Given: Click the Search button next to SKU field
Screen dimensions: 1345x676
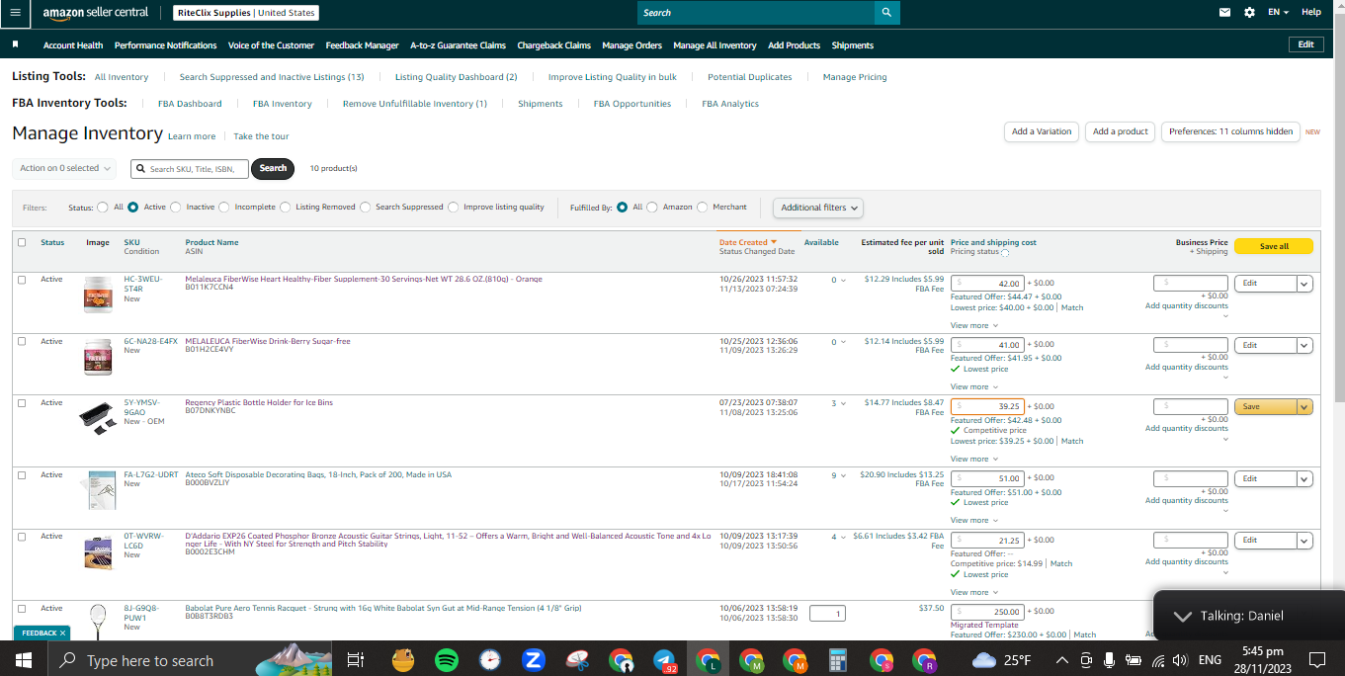Looking at the screenshot, I should (274, 168).
